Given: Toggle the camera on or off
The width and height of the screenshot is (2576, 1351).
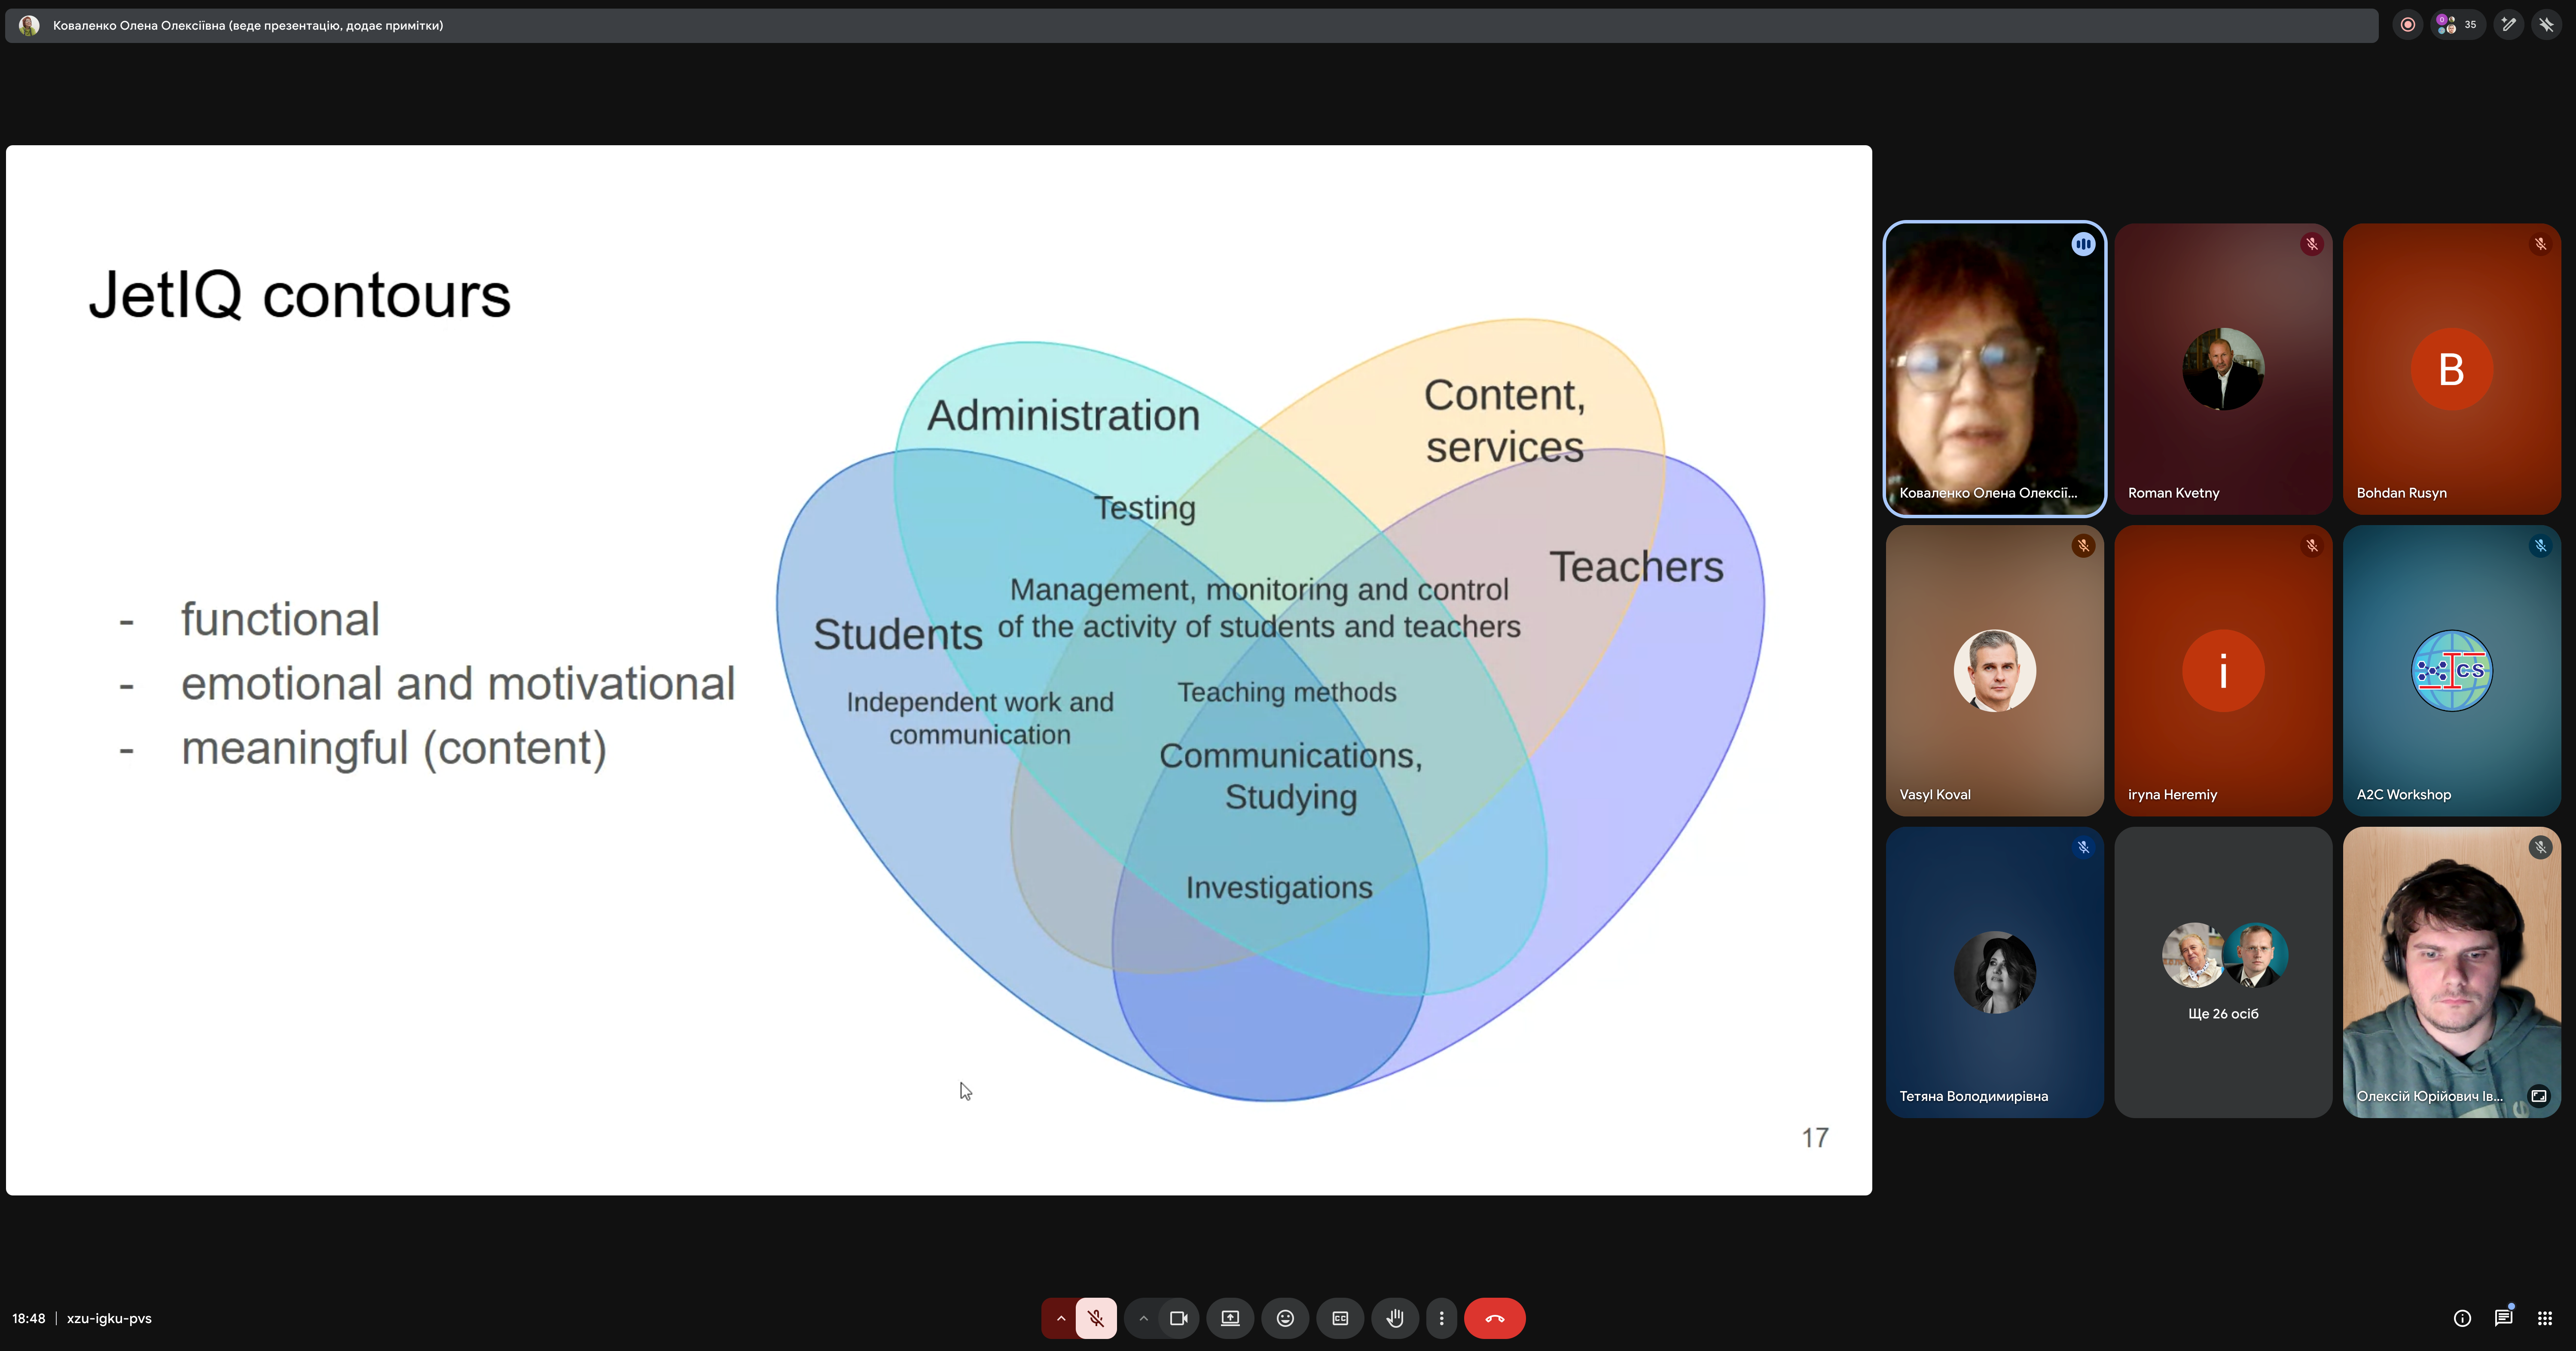Looking at the screenshot, I should coord(1178,1318).
